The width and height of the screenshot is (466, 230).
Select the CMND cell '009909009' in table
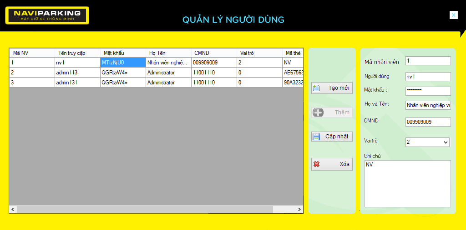(214, 63)
